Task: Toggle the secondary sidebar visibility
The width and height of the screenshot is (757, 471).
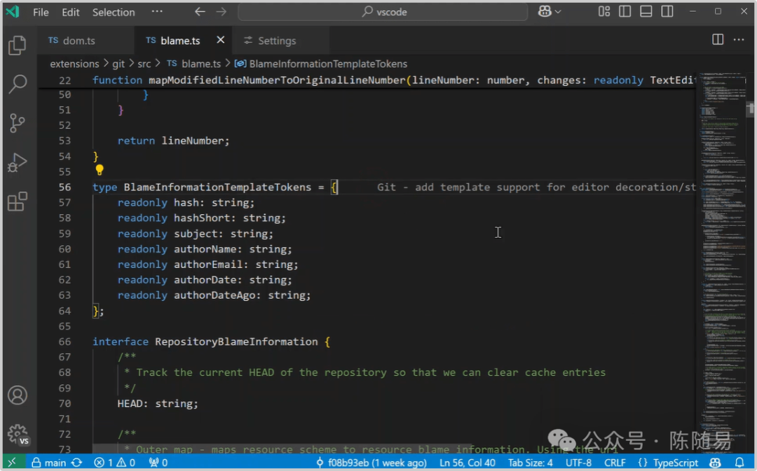Action: click(667, 11)
